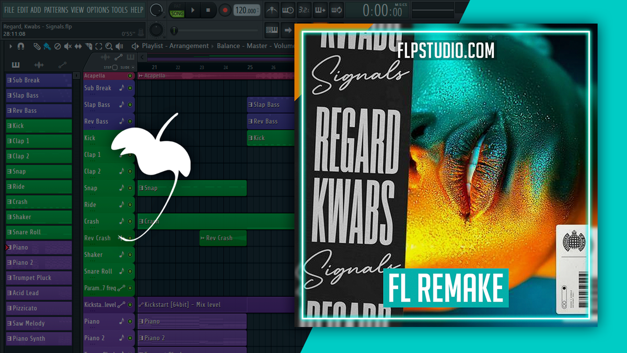The height and width of the screenshot is (353, 627).
Task: Enable STEP mode in the Playlist options
Action: 114,67
